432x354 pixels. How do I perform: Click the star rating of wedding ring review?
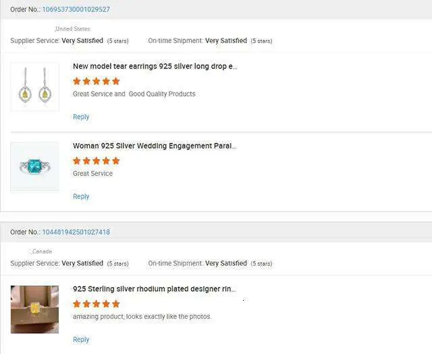pyautogui.click(x=96, y=160)
